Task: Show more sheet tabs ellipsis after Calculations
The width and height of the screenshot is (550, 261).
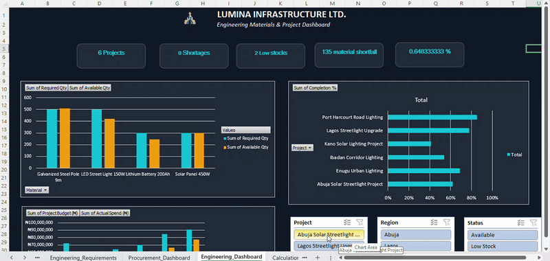Action: (305, 258)
